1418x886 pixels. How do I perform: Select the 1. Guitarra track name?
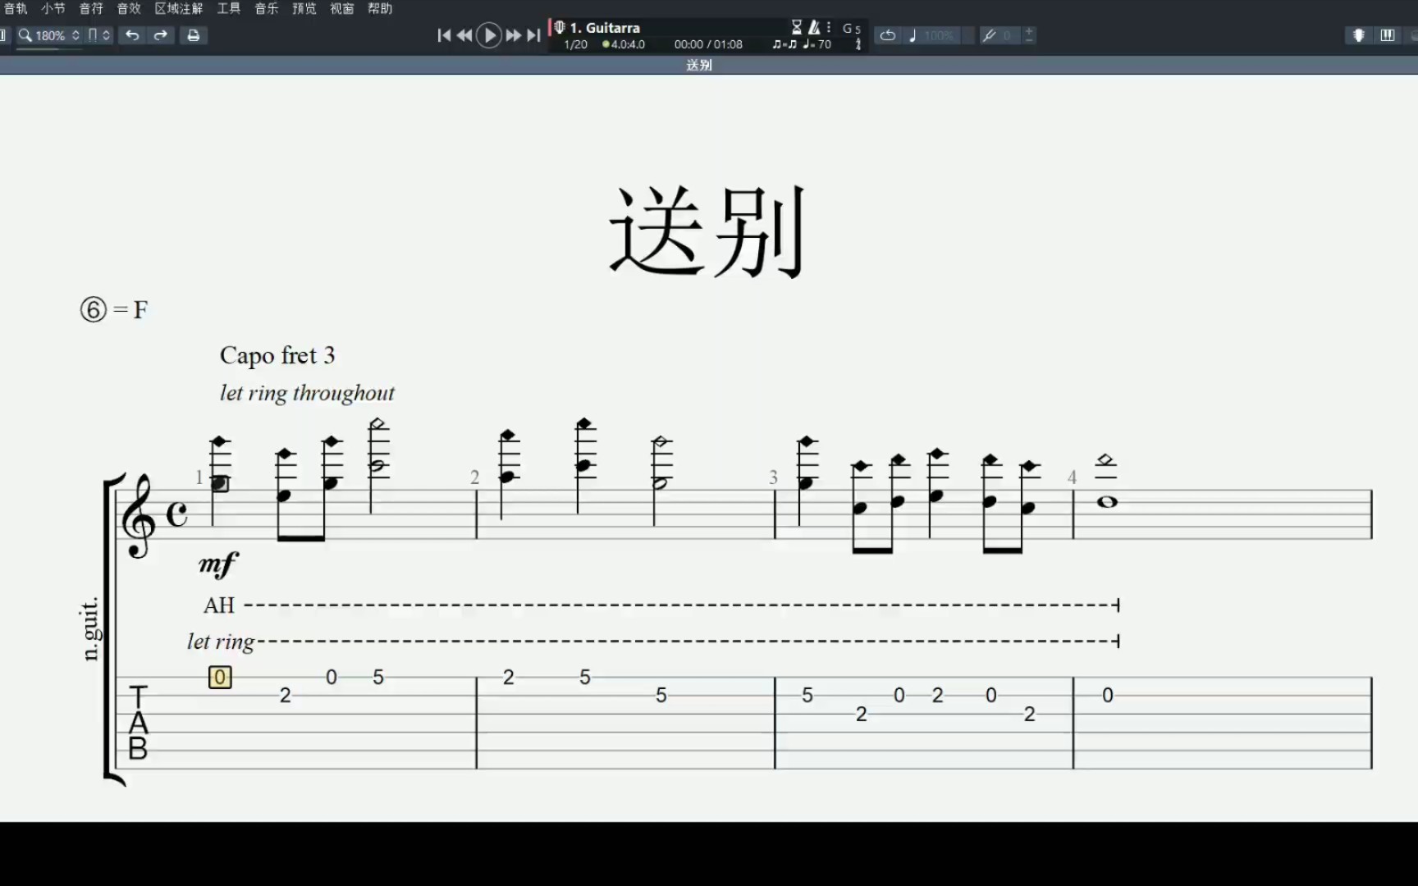click(x=605, y=28)
